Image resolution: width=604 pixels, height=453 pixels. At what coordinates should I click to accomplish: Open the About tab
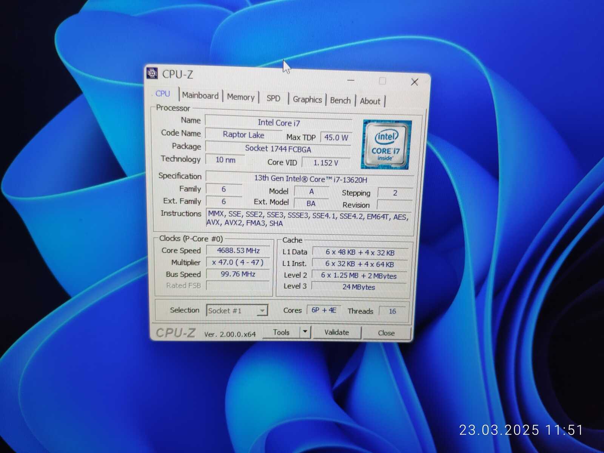point(370,101)
